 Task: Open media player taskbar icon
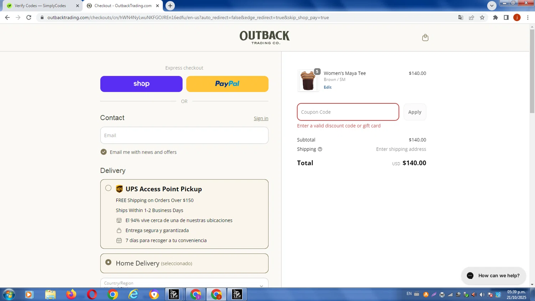(29, 294)
